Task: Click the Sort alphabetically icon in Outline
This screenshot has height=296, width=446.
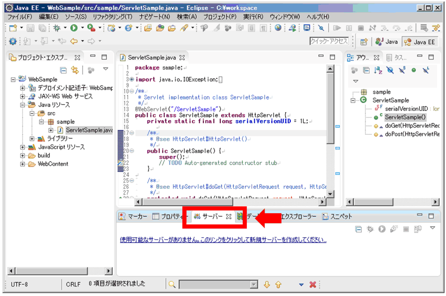Action: click(x=378, y=70)
